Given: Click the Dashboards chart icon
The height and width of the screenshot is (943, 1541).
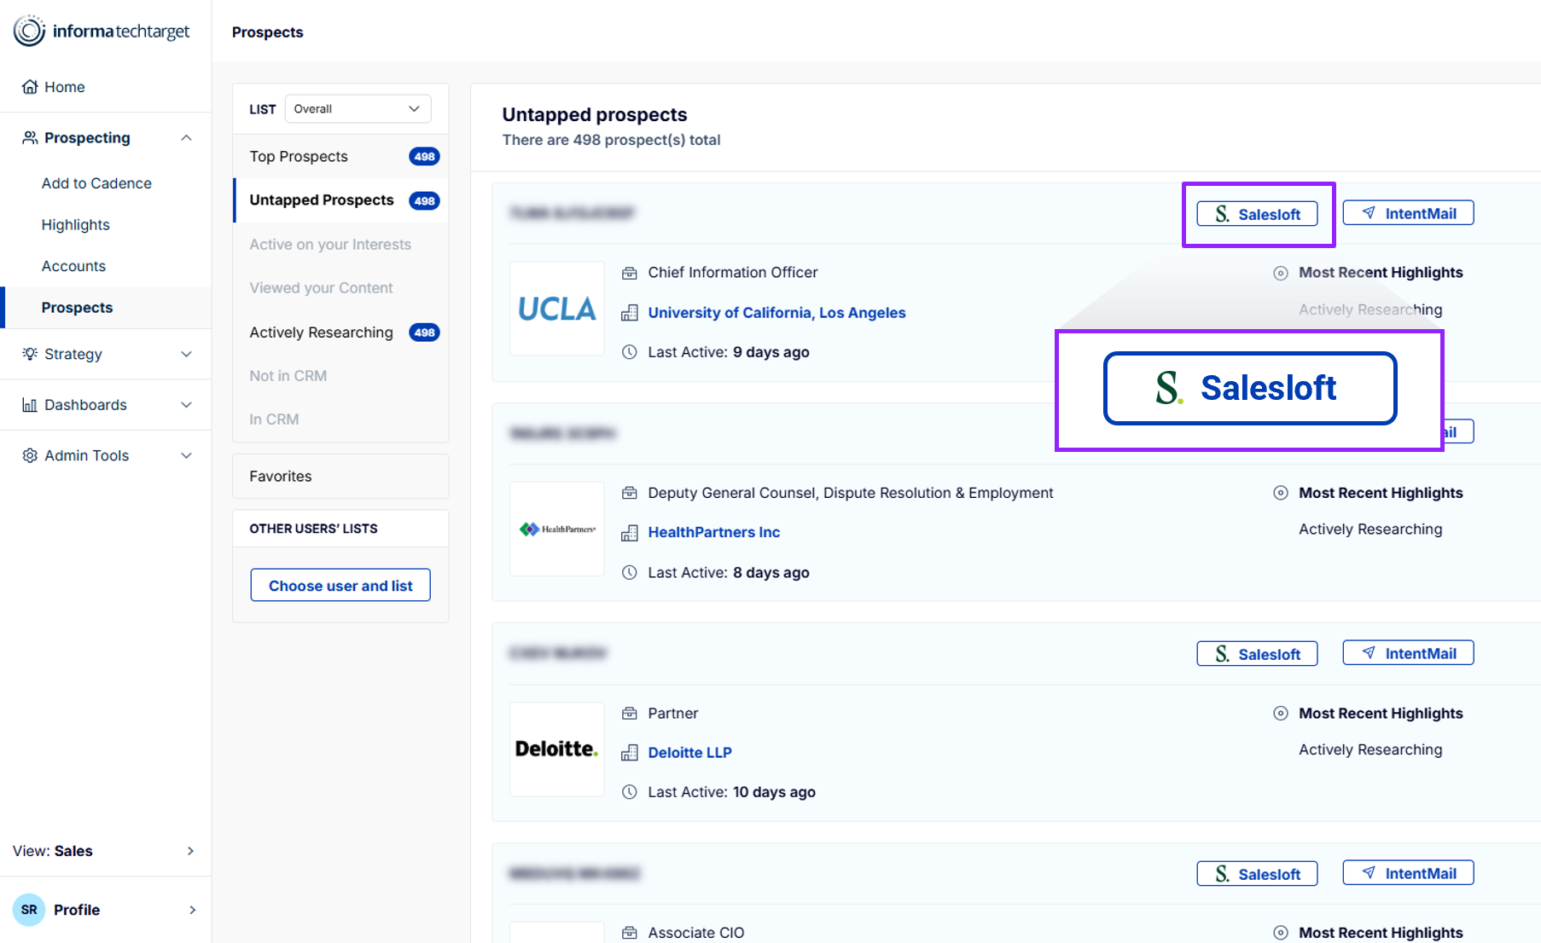Looking at the screenshot, I should click(30, 405).
